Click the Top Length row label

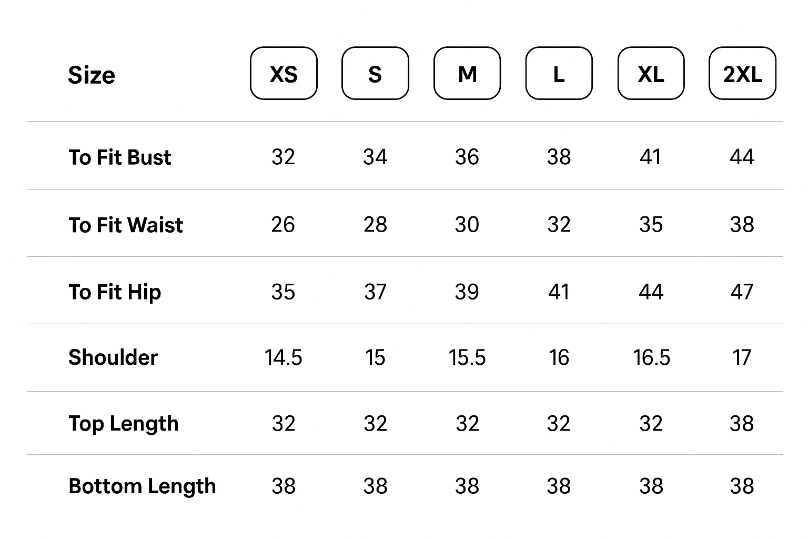tap(124, 424)
